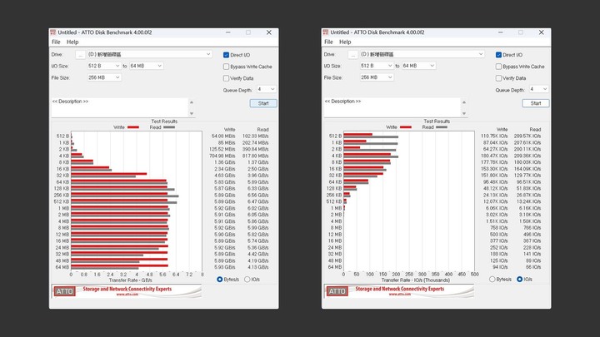The height and width of the screenshot is (337, 600).
Task: Minimize the left ATTO Disk Benchmark window
Action: tap(228, 32)
